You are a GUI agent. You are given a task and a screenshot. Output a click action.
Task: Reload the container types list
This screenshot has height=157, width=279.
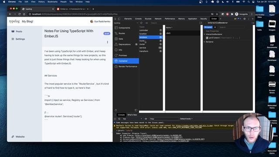[x=141, y=23]
